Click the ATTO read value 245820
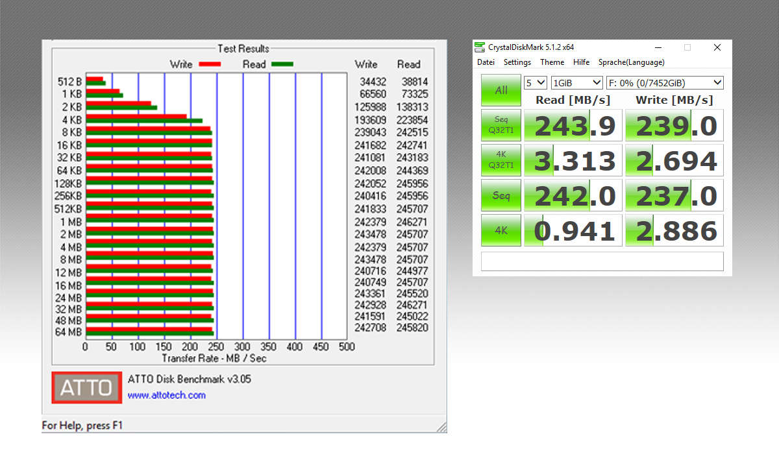This screenshot has height=467, width=779. pyautogui.click(x=412, y=328)
